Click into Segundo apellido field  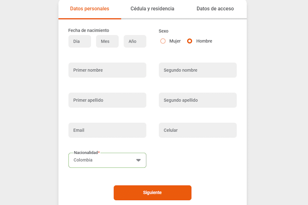pos(197,100)
